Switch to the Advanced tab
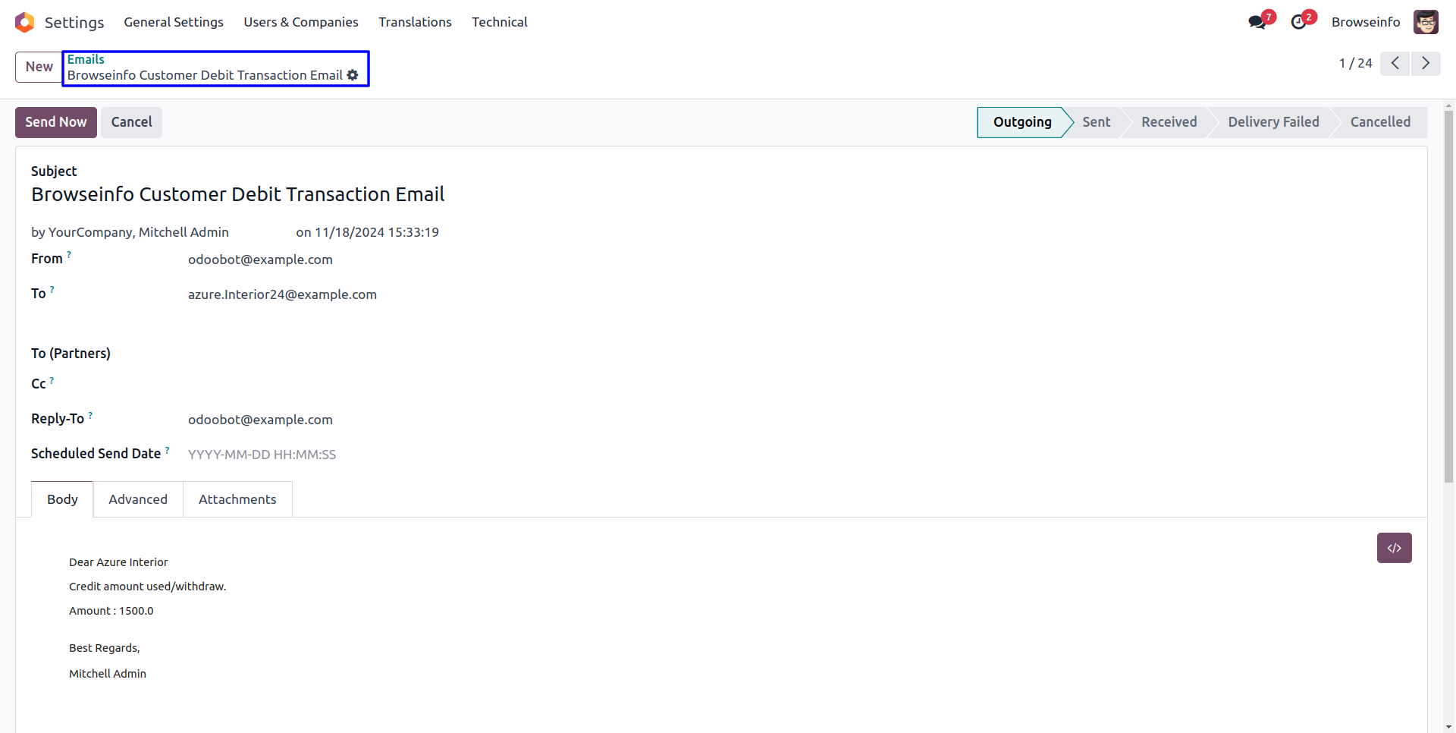This screenshot has height=733, width=1456. click(x=138, y=499)
